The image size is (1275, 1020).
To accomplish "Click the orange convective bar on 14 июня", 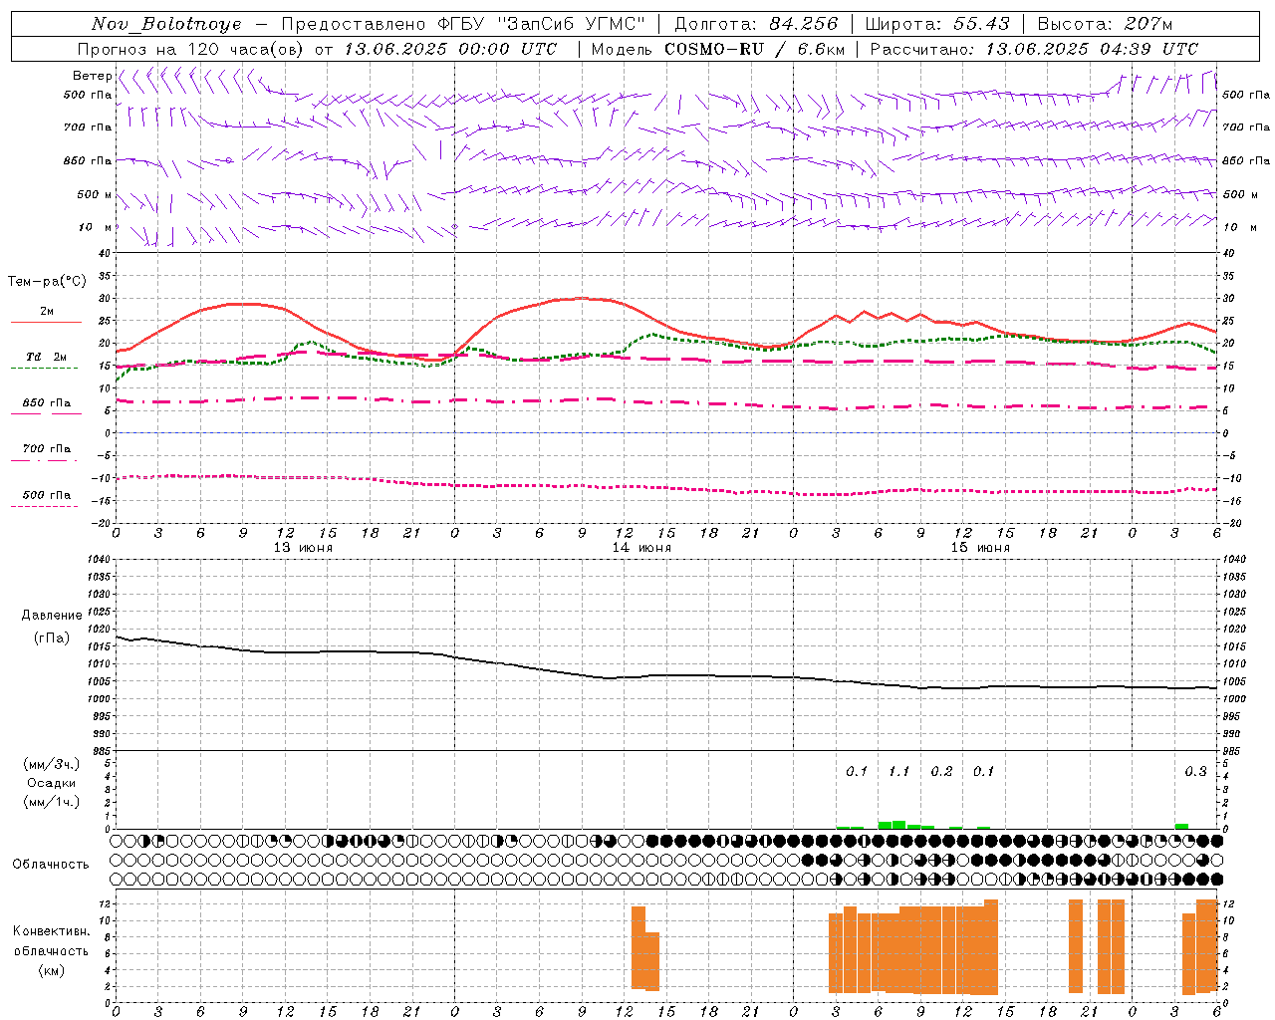I will coord(645,948).
